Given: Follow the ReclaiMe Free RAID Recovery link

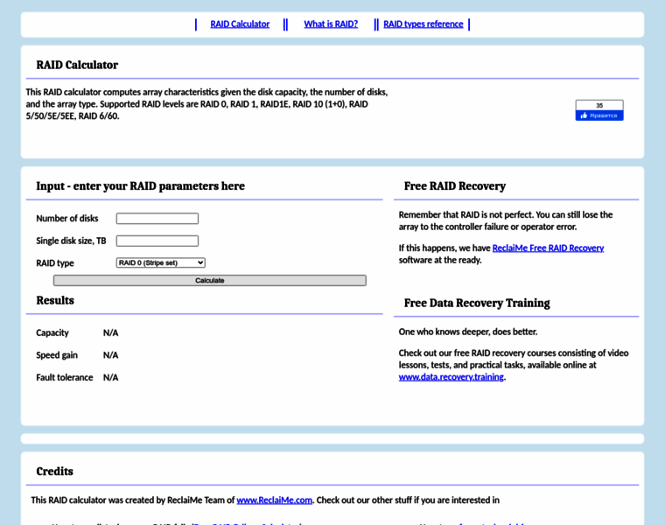Looking at the screenshot, I should tap(548, 248).
